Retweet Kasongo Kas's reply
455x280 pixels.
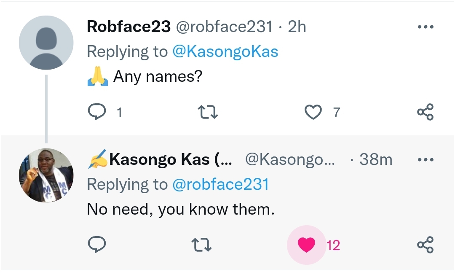[x=201, y=245]
